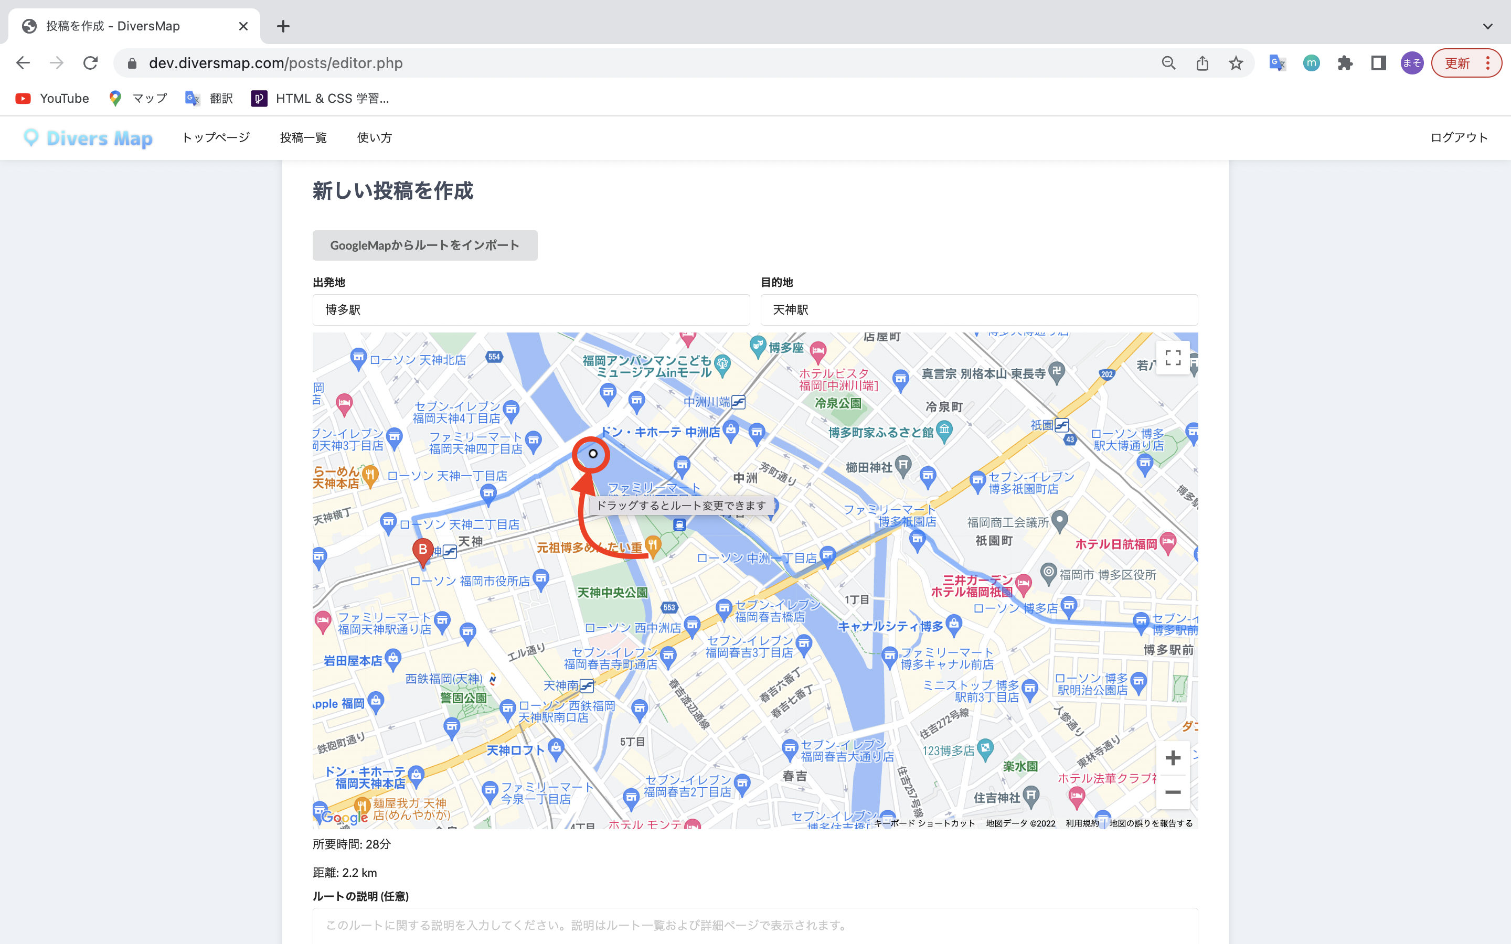Open the Google Translate extension
Image resolution: width=1511 pixels, height=944 pixels.
point(1277,62)
